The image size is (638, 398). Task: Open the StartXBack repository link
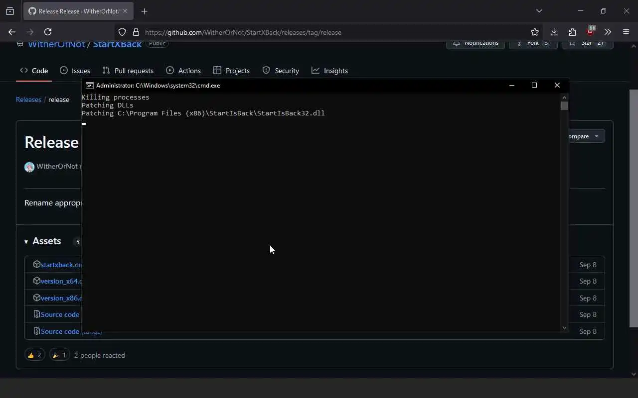[x=117, y=45]
